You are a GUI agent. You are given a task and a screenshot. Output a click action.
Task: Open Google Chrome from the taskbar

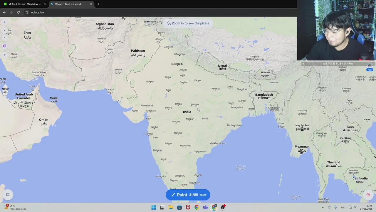[197, 207]
